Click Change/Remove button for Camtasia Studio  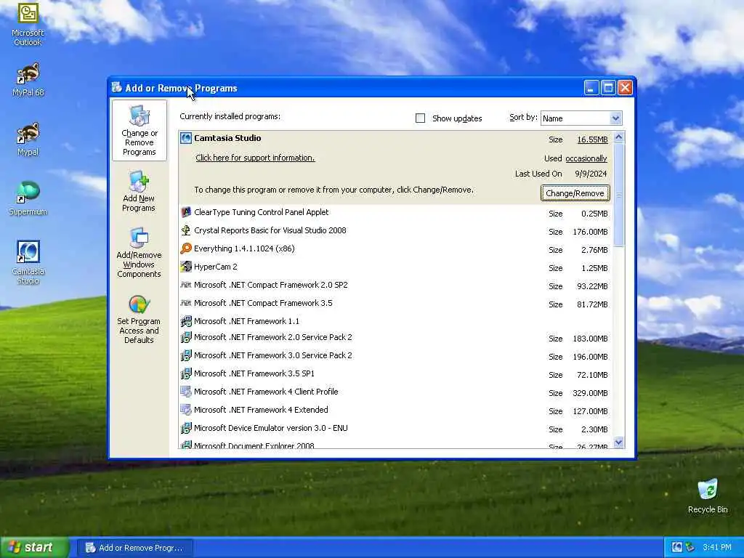[575, 193]
